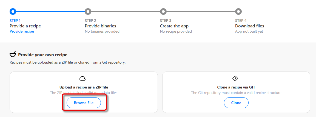Click the Step 4 circle marker
The width and height of the screenshot is (316, 117).
238,12
